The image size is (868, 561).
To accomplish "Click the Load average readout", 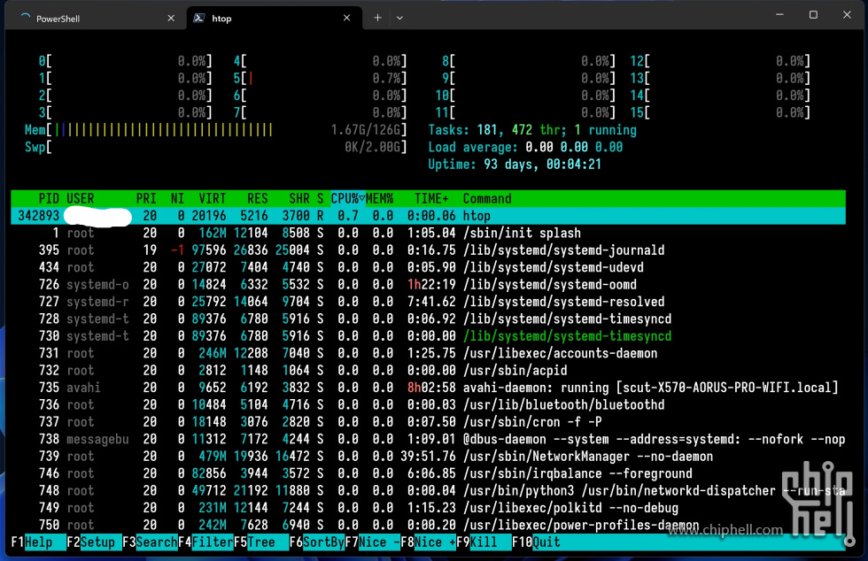I will [525, 147].
